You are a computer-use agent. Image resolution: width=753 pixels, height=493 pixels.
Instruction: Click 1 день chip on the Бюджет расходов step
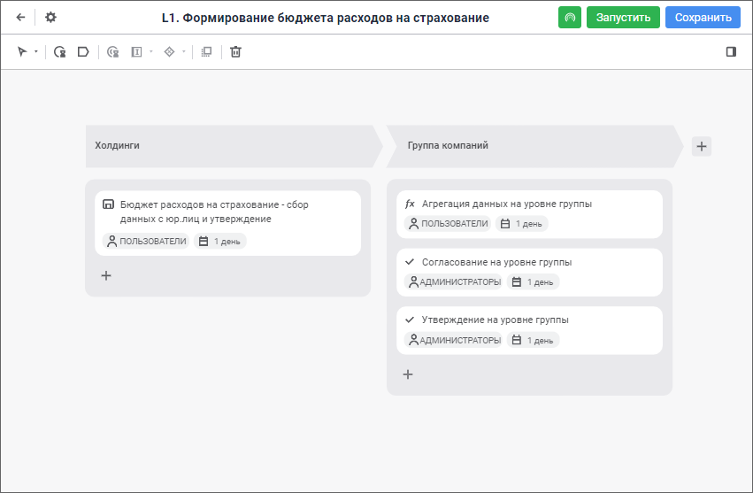[220, 242]
